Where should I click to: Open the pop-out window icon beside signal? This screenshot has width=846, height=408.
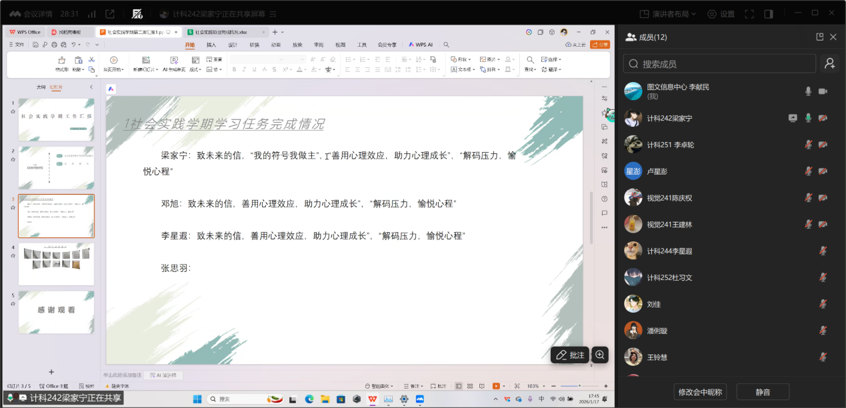click(x=110, y=14)
